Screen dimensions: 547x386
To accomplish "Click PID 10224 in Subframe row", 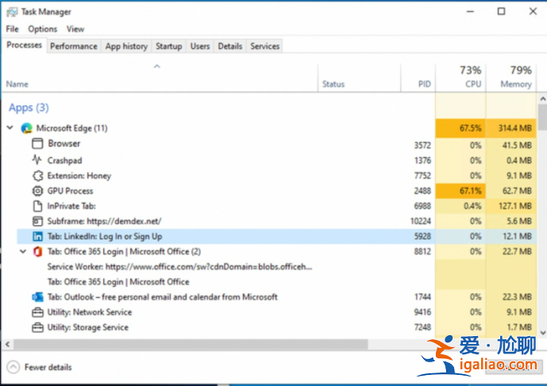I will (x=421, y=221).
